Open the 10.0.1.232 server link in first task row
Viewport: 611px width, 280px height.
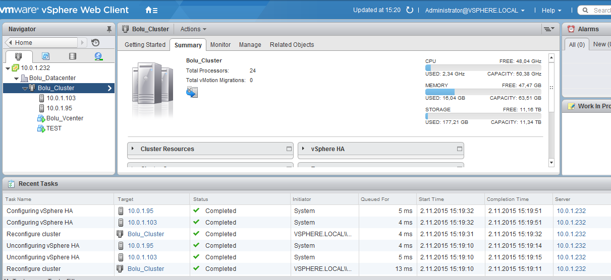pos(571,211)
